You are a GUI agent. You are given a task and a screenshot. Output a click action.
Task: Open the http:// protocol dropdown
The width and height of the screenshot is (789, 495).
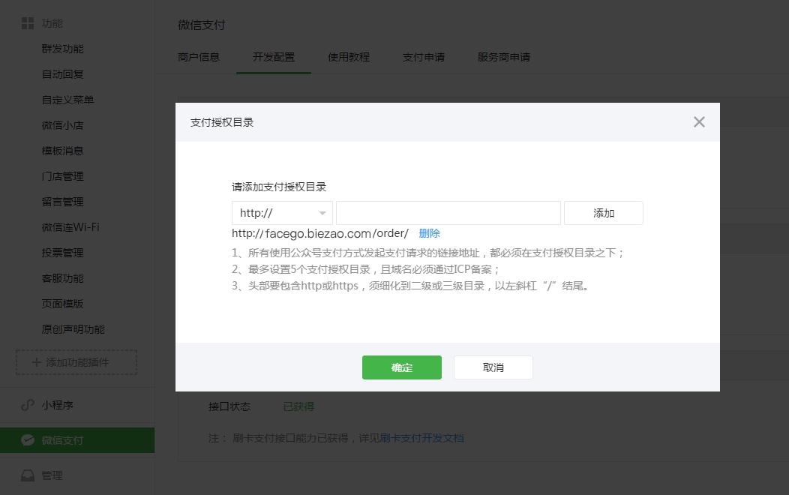(x=282, y=213)
